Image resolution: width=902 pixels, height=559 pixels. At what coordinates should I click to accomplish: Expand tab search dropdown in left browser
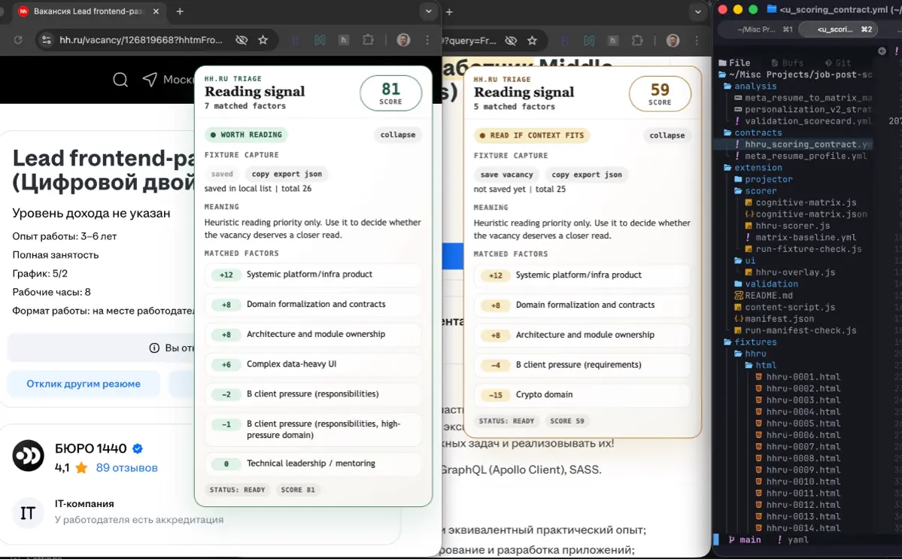point(428,11)
